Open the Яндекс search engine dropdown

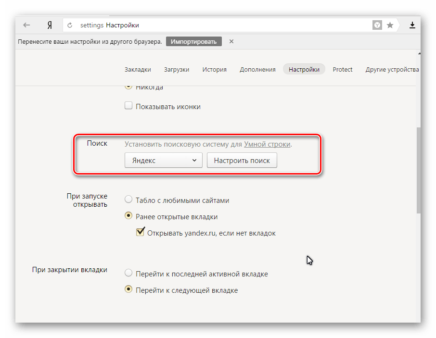(x=163, y=161)
